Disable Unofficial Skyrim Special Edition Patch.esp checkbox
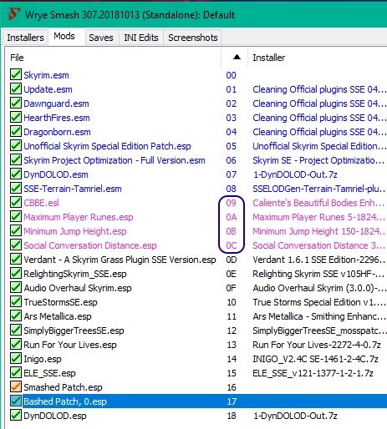 (x=16, y=146)
